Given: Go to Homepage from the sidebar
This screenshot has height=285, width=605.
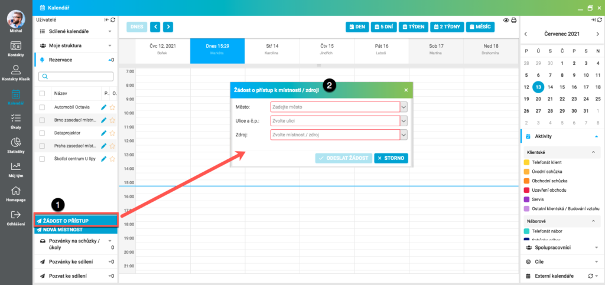Looking at the screenshot, I should coord(16,194).
